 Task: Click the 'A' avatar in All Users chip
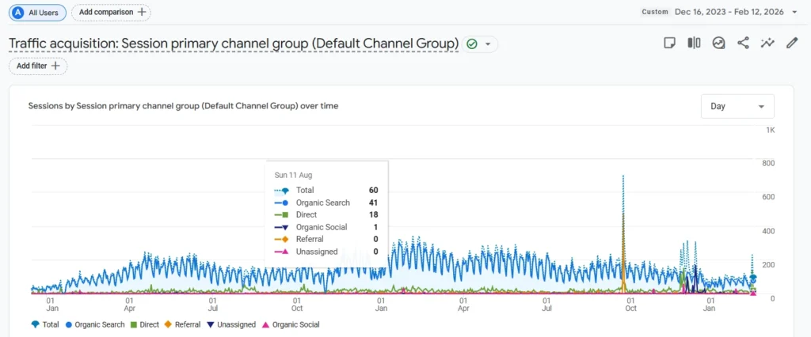(18, 13)
